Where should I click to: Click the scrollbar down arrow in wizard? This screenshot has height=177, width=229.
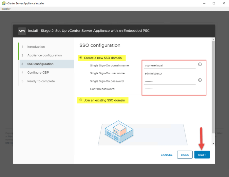pyautogui.click(x=213, y=143)
